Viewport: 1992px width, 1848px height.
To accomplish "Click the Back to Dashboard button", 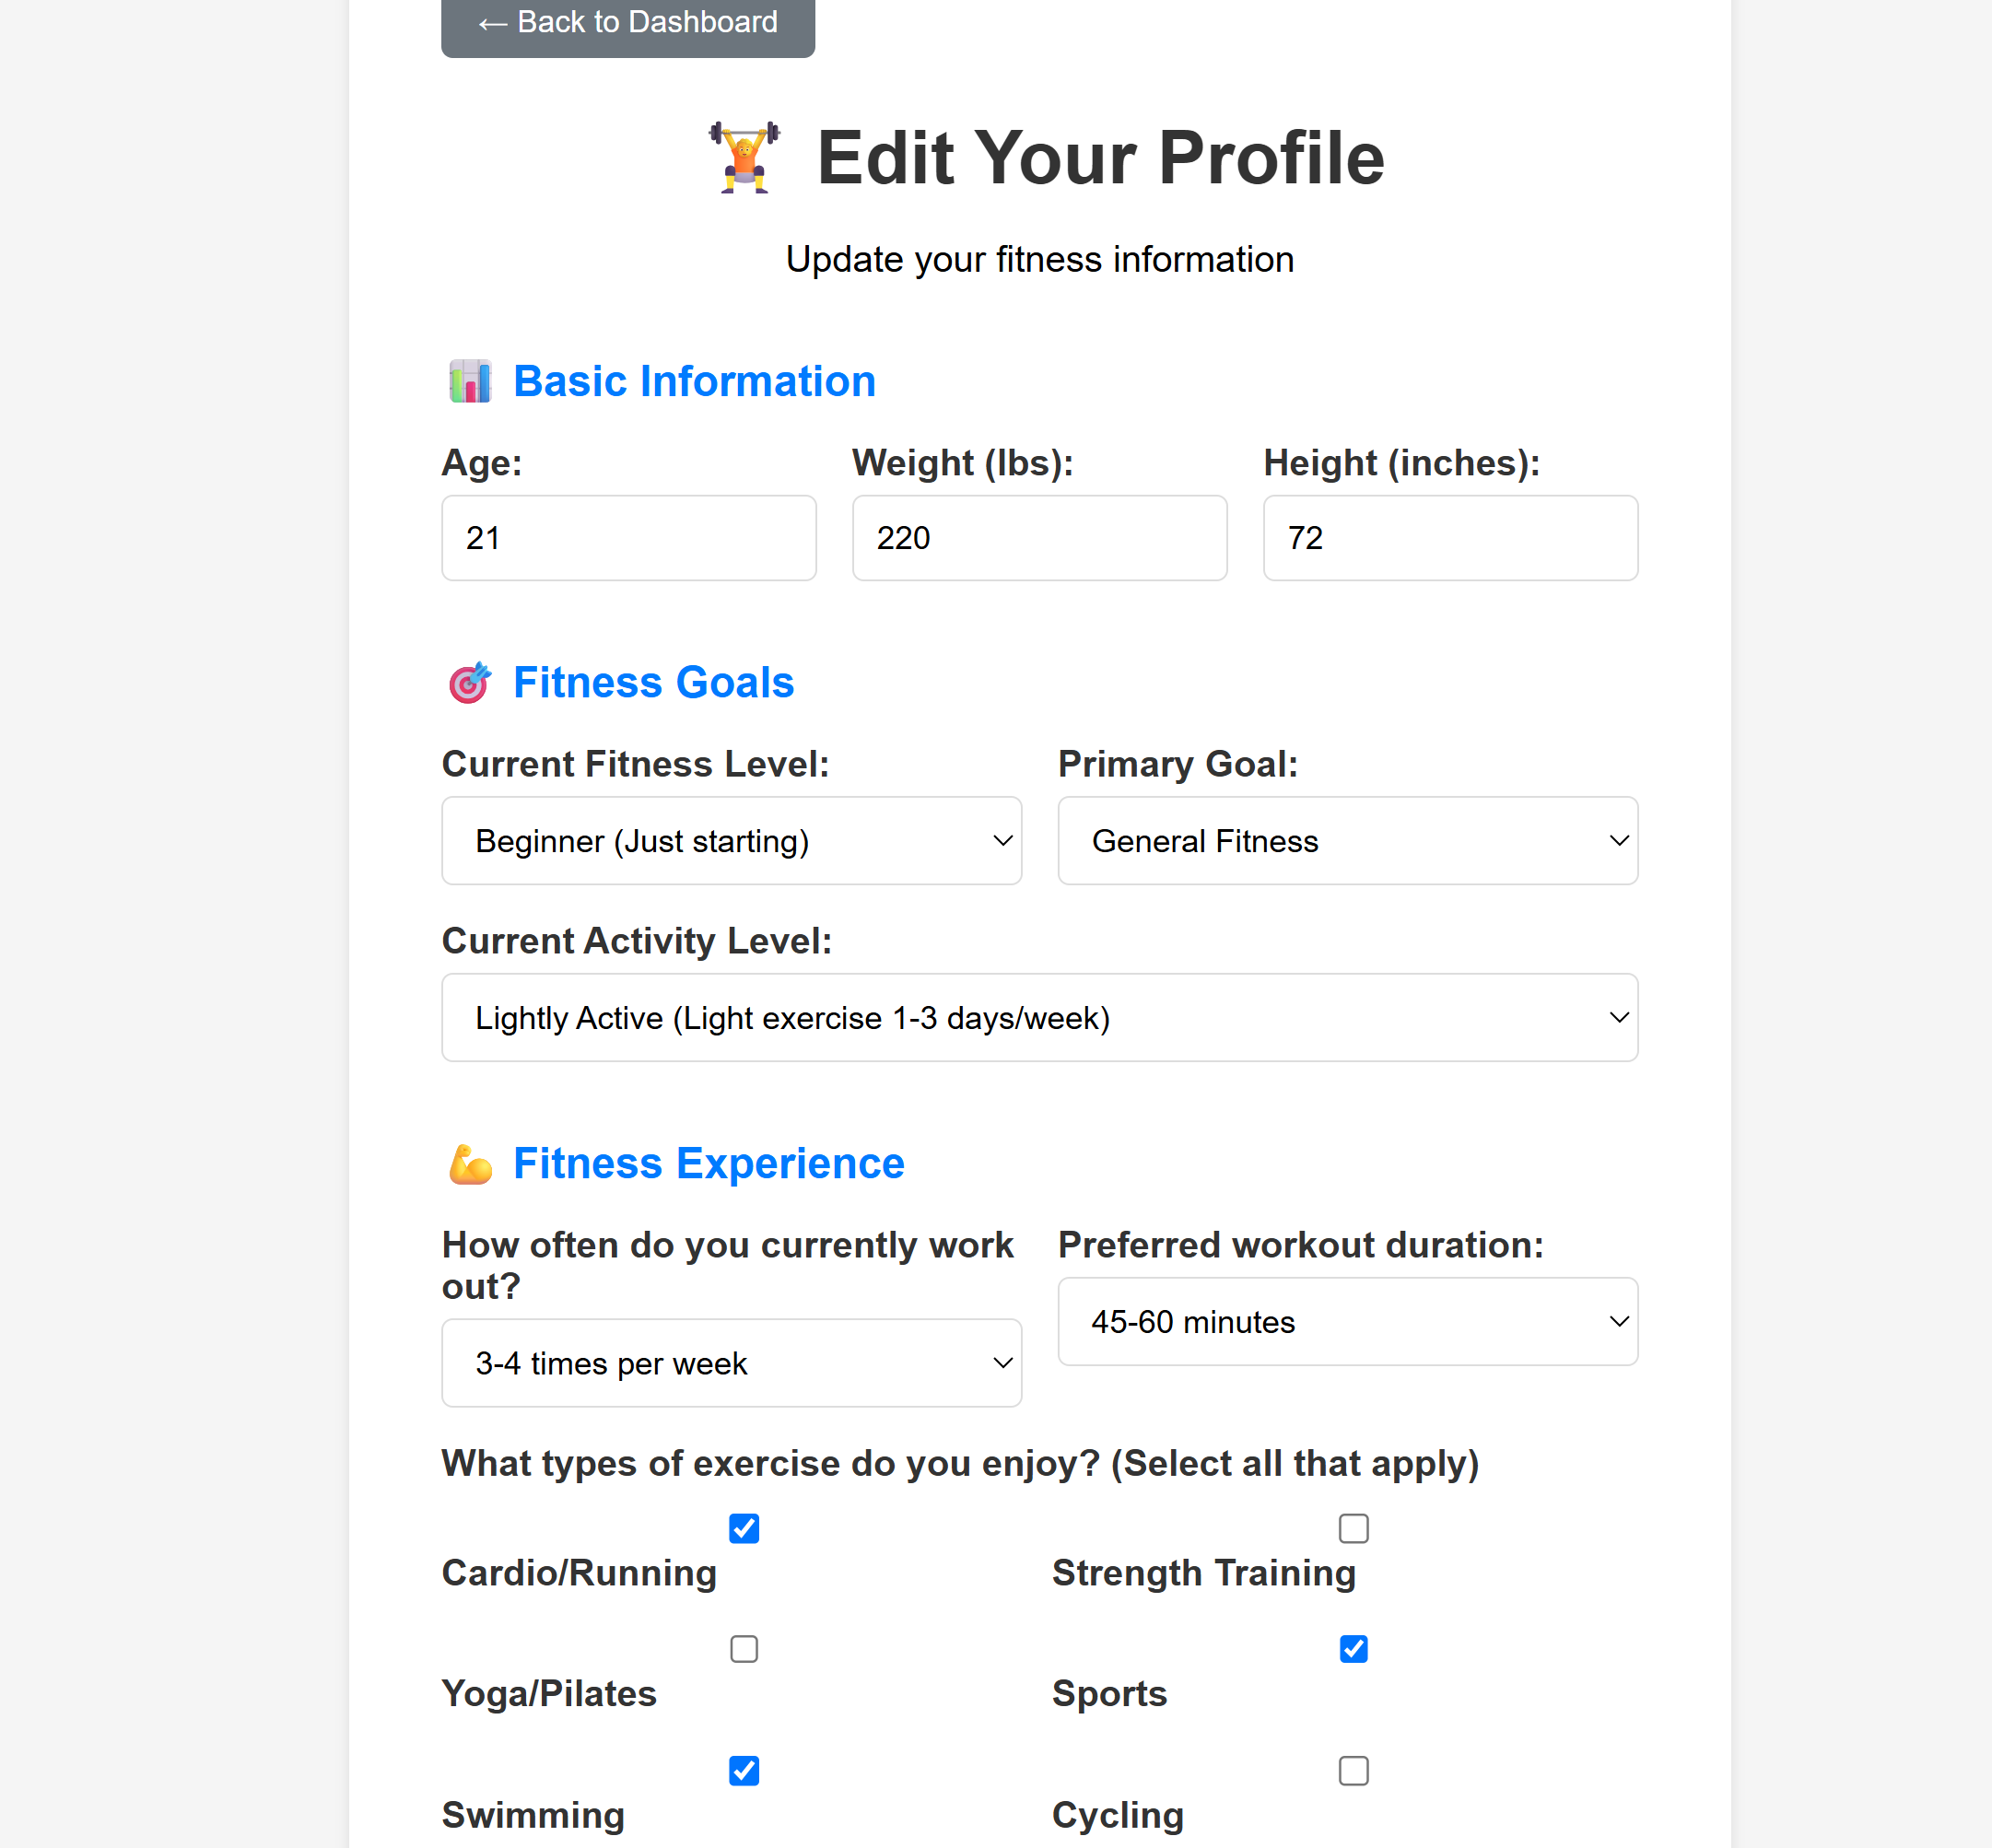I will [x=627, y=22].
